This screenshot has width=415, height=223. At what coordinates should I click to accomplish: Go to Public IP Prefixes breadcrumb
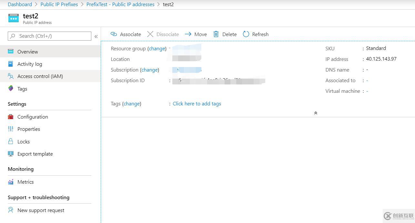click(59, 5)
